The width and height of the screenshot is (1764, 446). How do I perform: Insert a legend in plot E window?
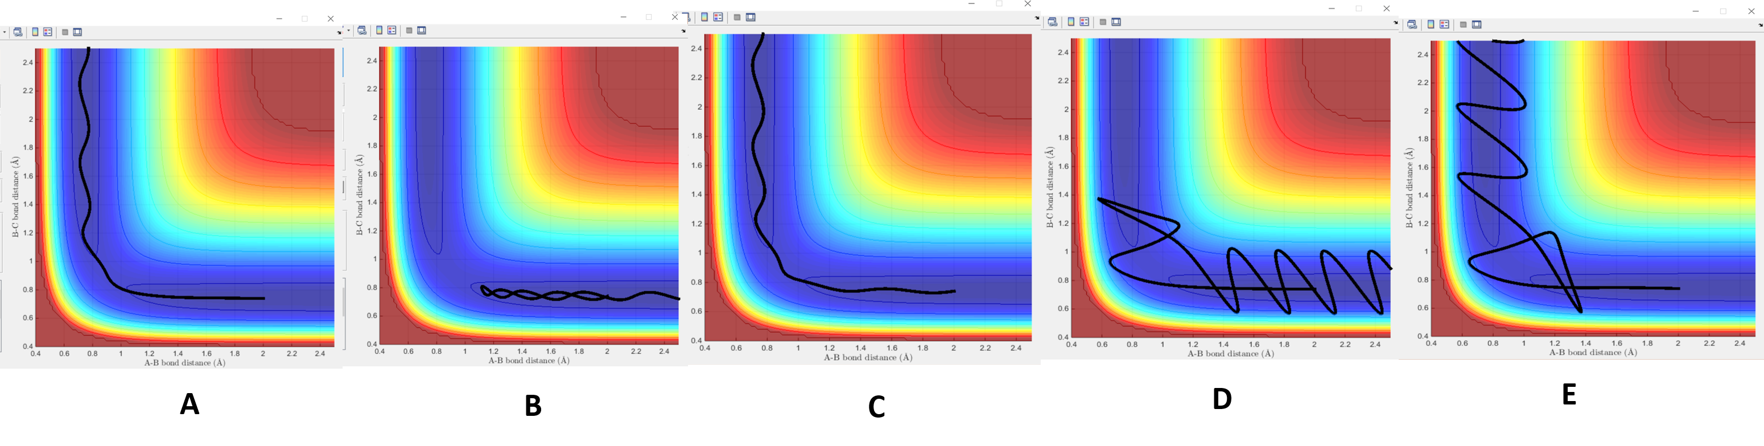tap(1444, 24)
